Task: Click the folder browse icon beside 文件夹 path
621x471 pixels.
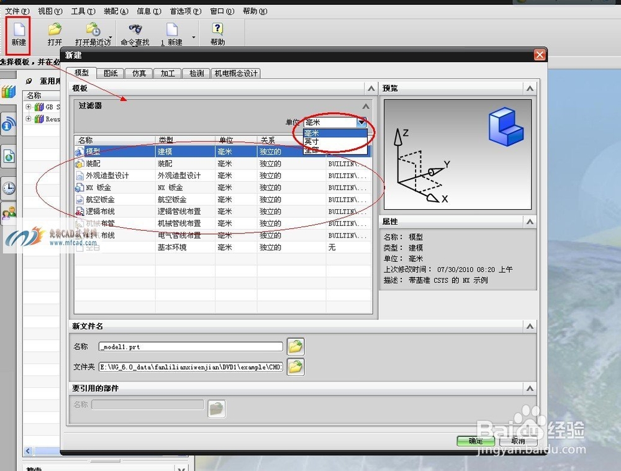Action: [x=295, y=367]
